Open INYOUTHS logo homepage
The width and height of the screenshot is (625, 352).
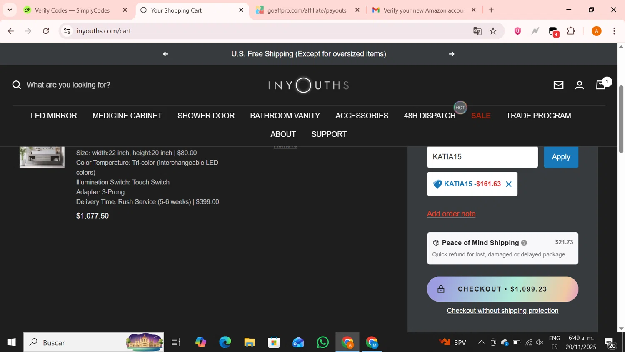(309, 85)
